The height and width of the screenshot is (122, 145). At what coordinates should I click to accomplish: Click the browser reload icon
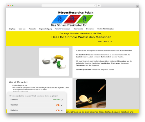coord(94,5)
